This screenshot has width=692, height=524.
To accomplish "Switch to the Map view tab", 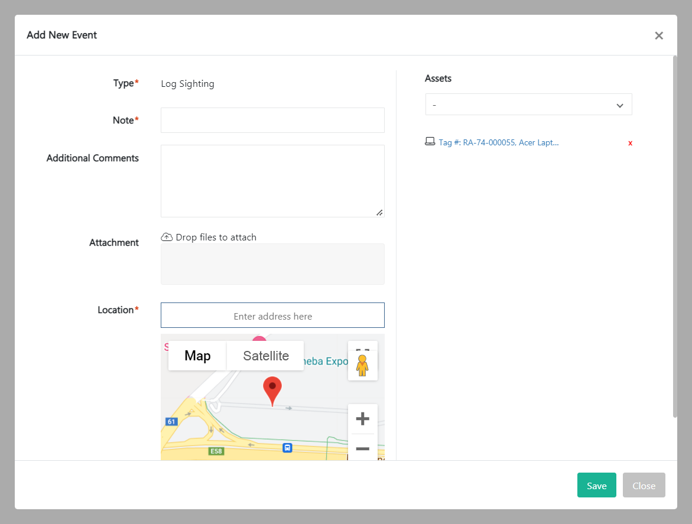I will click(x=197, y=356).
